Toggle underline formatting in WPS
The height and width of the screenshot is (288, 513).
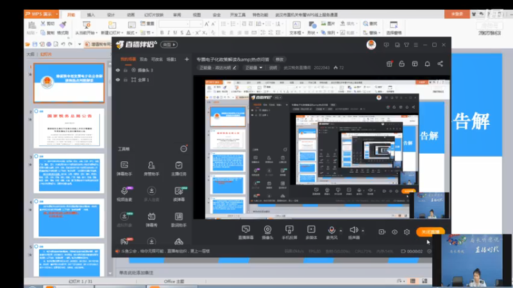175,33
